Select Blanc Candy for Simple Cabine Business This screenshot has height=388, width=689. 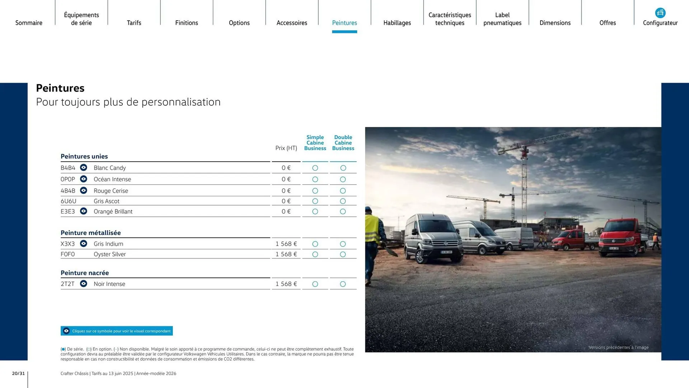point(315,168)
